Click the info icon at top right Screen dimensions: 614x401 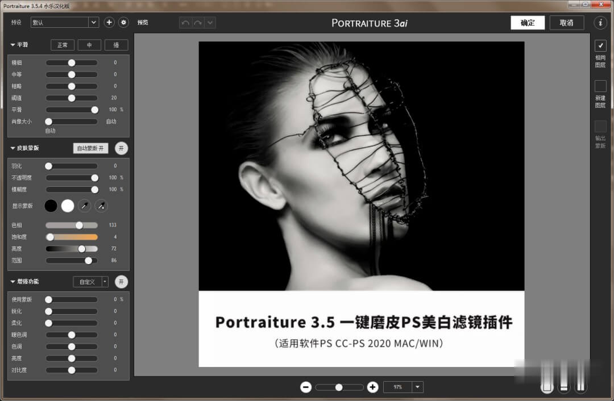click(x=600, y=23)
